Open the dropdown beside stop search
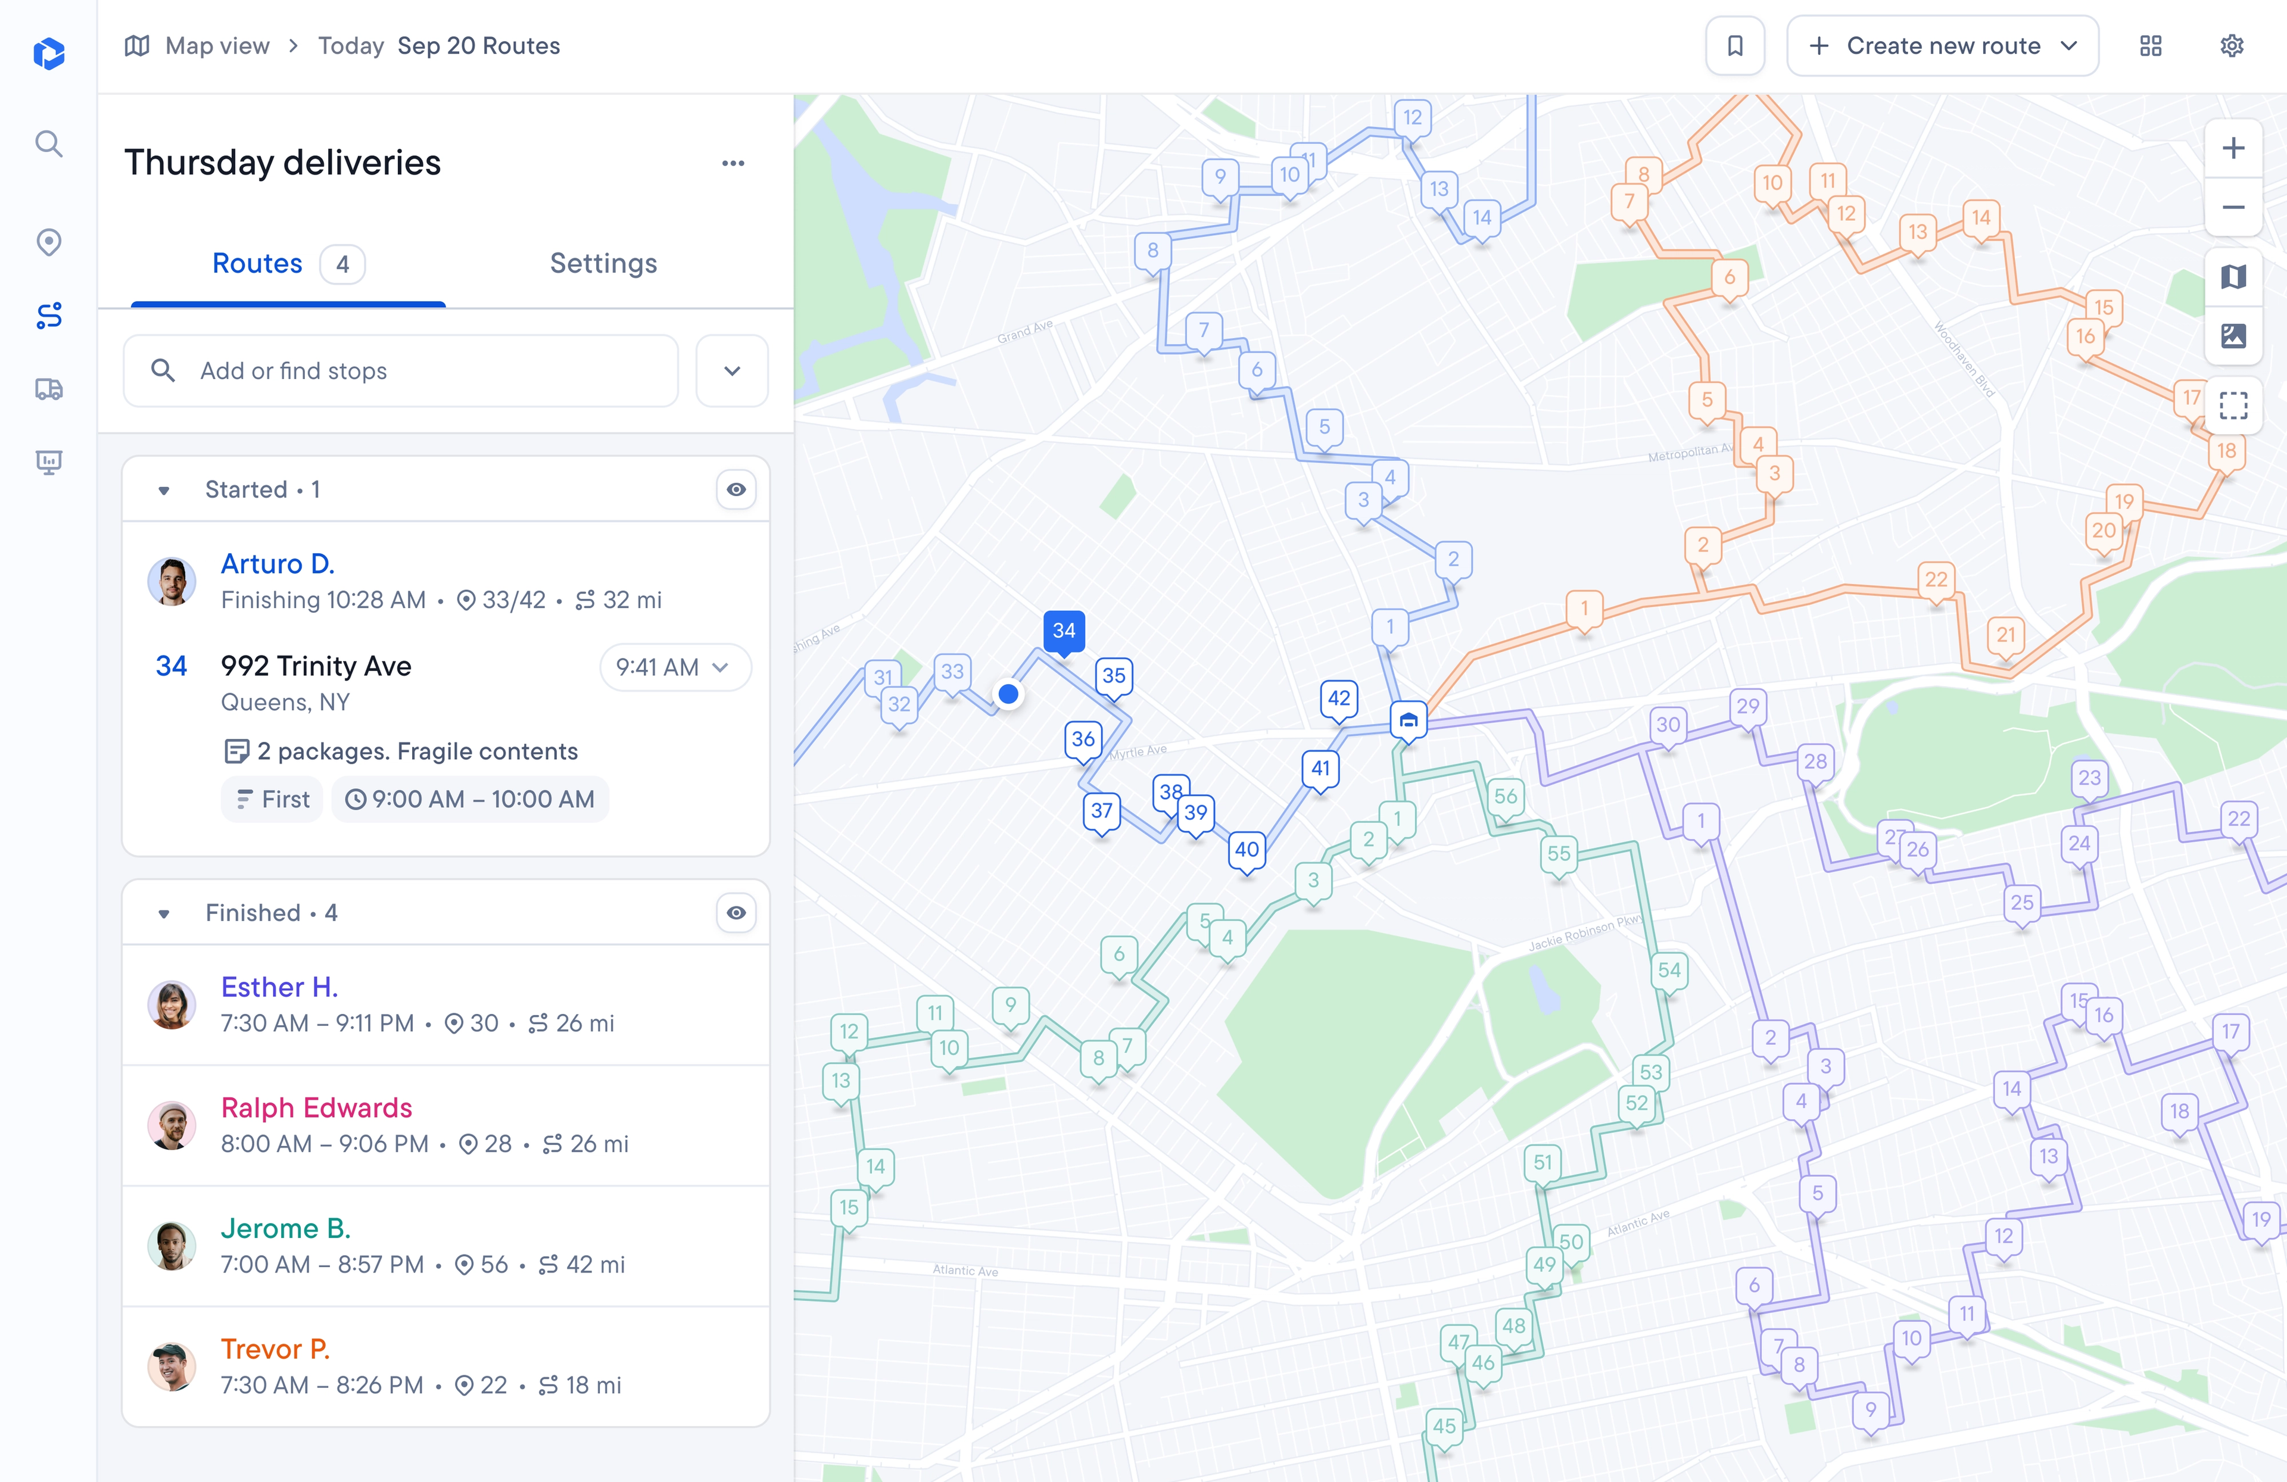Screen dimensions: 2287x1482 click(x=732, y=371)
